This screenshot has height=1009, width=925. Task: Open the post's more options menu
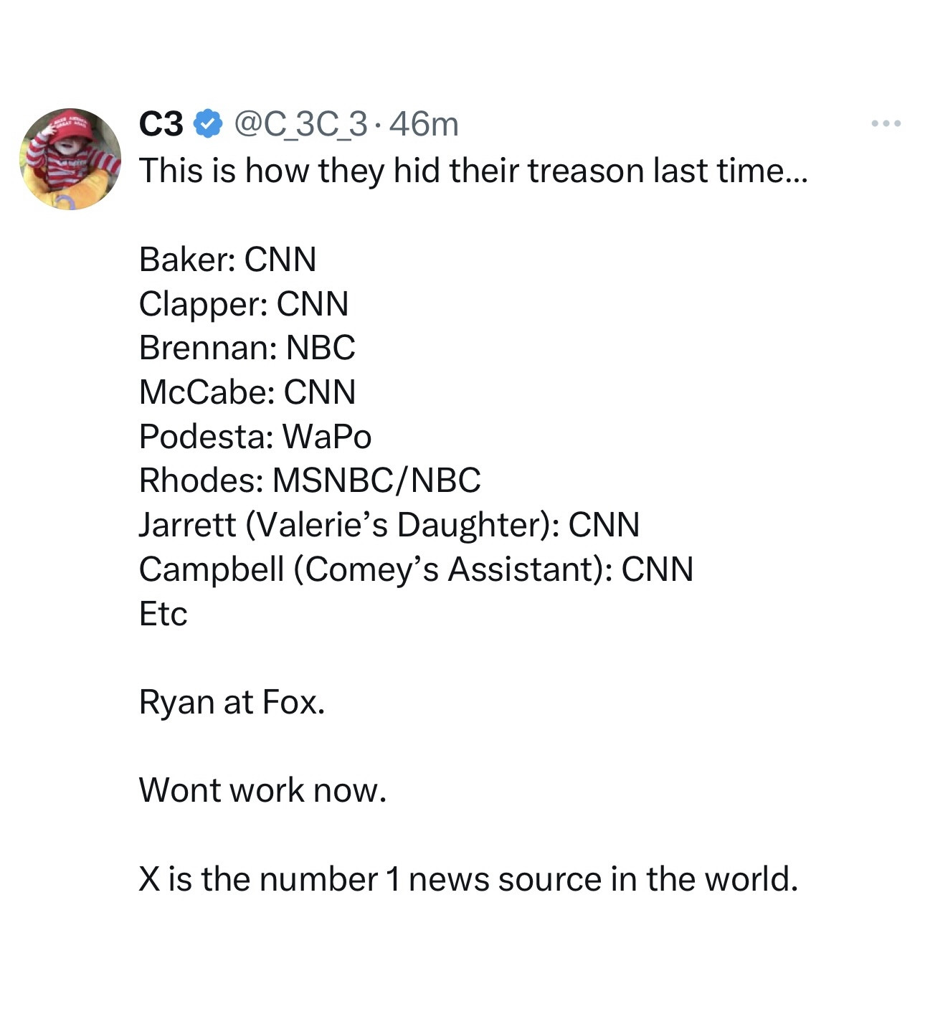tap(886, 124)
